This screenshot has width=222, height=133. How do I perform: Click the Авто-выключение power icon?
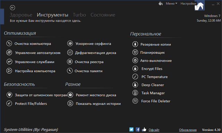click(135, 60)
